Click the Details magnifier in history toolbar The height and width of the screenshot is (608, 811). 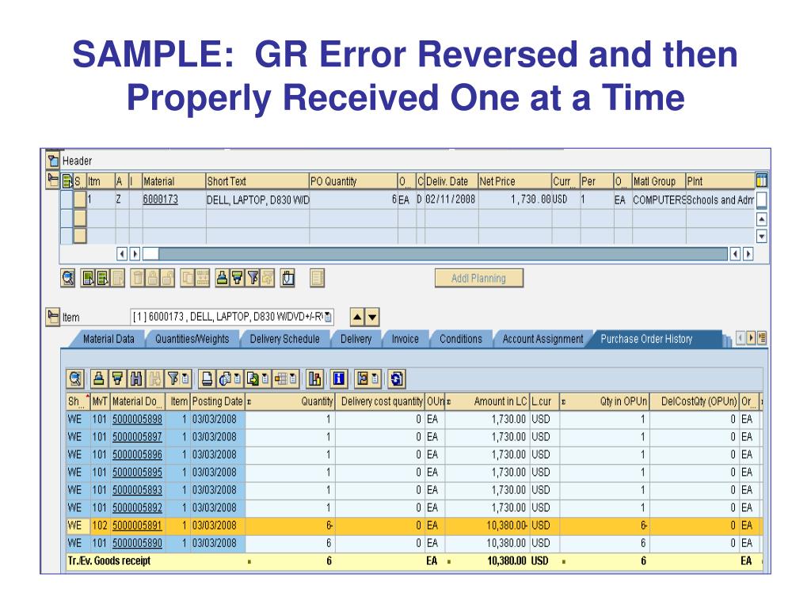(x=75, y=379)
